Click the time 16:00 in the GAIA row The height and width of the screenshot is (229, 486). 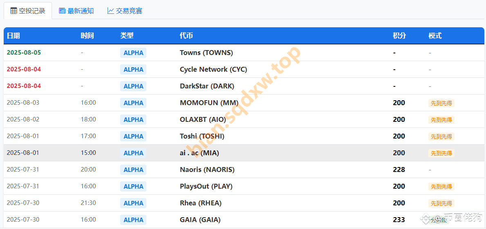(x=89, y=219)
